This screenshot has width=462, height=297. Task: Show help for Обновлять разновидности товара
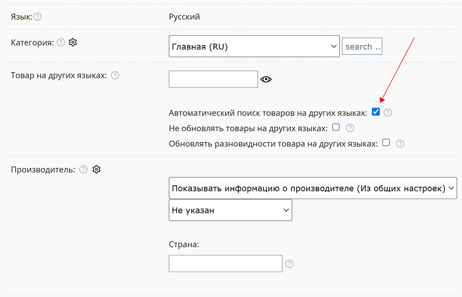400,144
